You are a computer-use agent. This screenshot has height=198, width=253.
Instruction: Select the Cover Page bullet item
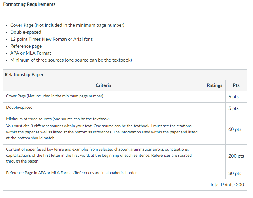(x=67, y=25)
